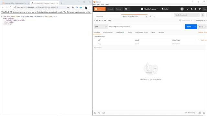This screenshot has width=207, height=116.
Task: Switch to the Launchpad tab
Action: pyautogui.click(x=99, y=16)
